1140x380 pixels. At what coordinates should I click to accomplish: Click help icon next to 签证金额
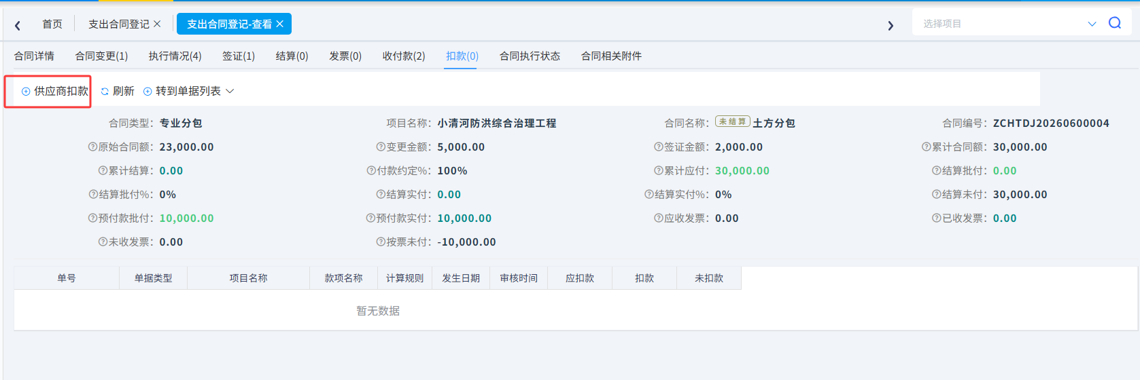click(658, 147)
